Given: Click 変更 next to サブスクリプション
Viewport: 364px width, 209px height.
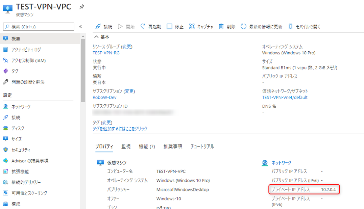Looking at the screenshot, I should coord(129,91).
